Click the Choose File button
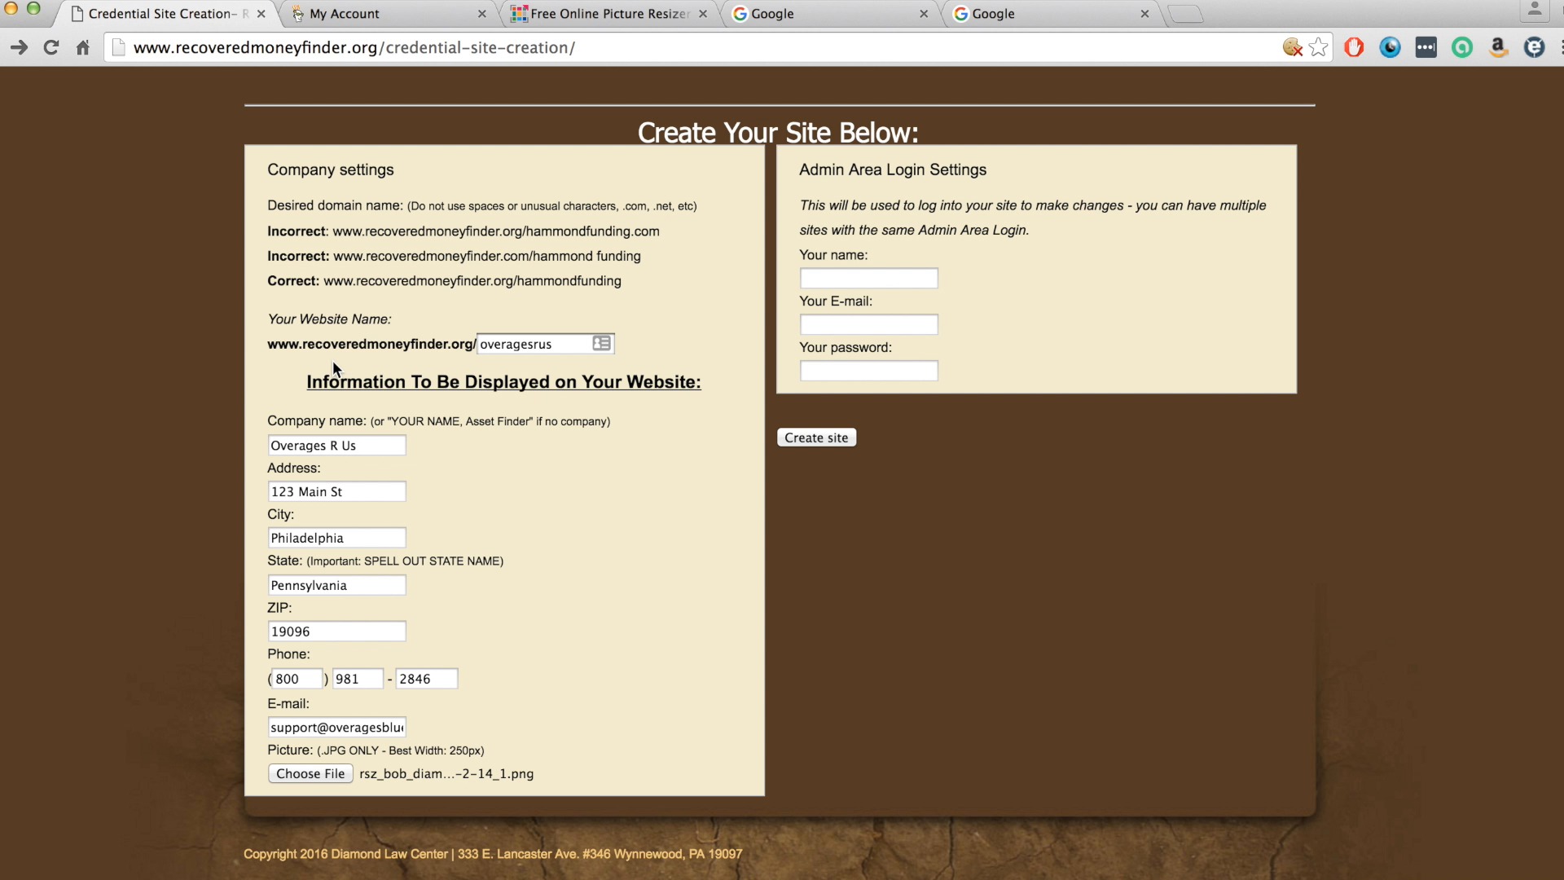Viewport: 1564px width, 880px height. point(310,773)
